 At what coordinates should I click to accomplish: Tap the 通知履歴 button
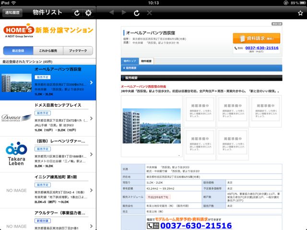(x=12, y=13)
